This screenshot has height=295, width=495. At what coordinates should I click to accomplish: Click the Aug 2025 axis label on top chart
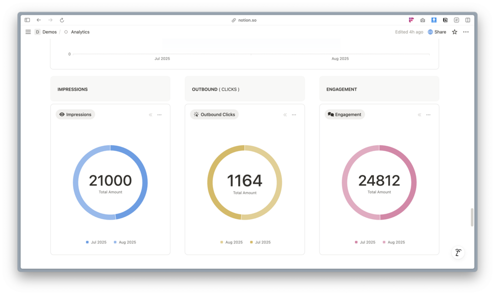pyautogui.click(x=340, y=59)
